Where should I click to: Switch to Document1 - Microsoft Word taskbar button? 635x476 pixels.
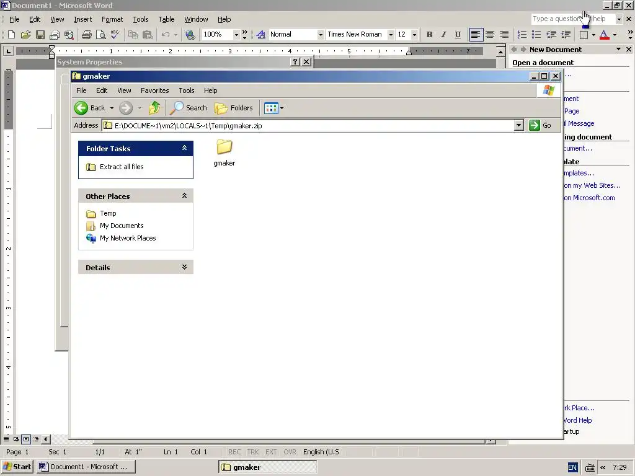[x=86, y=467]
